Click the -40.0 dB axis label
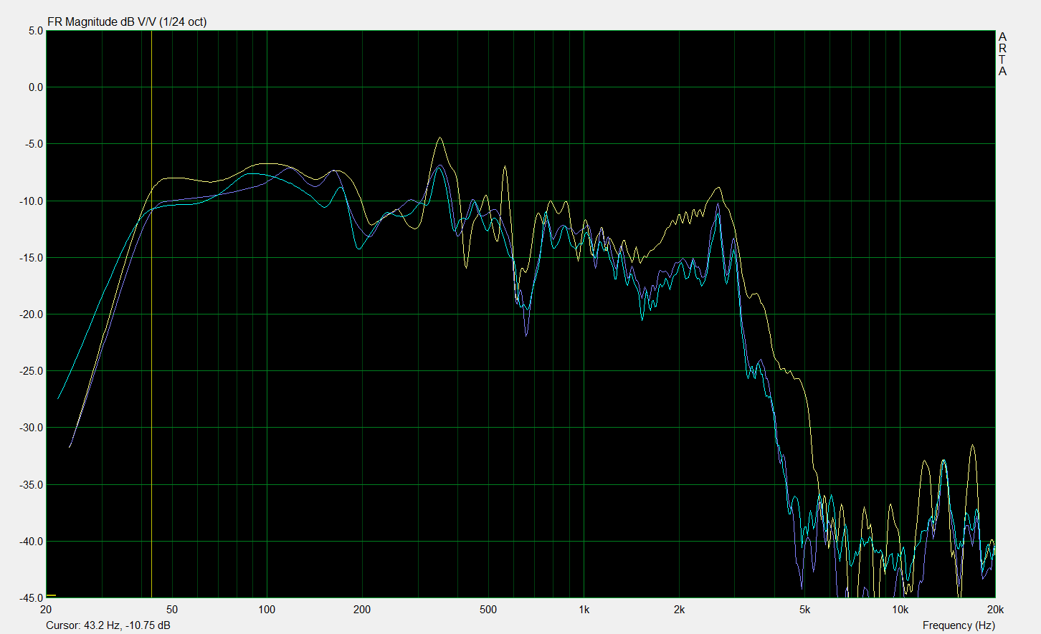Viewport: 1041px width, 634px height. coord(32,542)
